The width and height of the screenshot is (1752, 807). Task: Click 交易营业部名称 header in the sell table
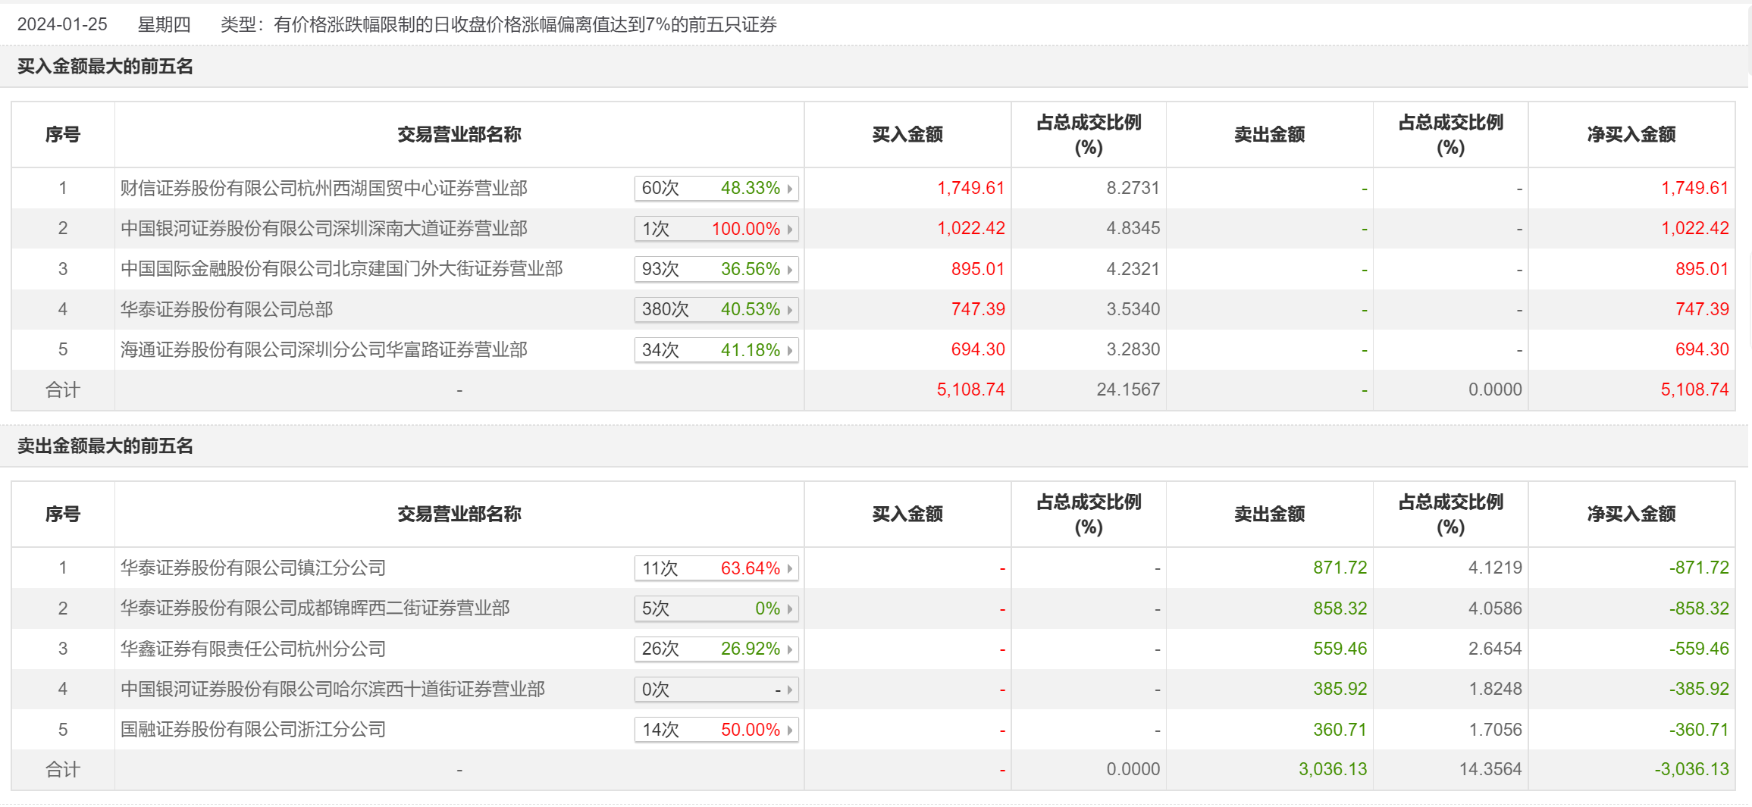459,515
